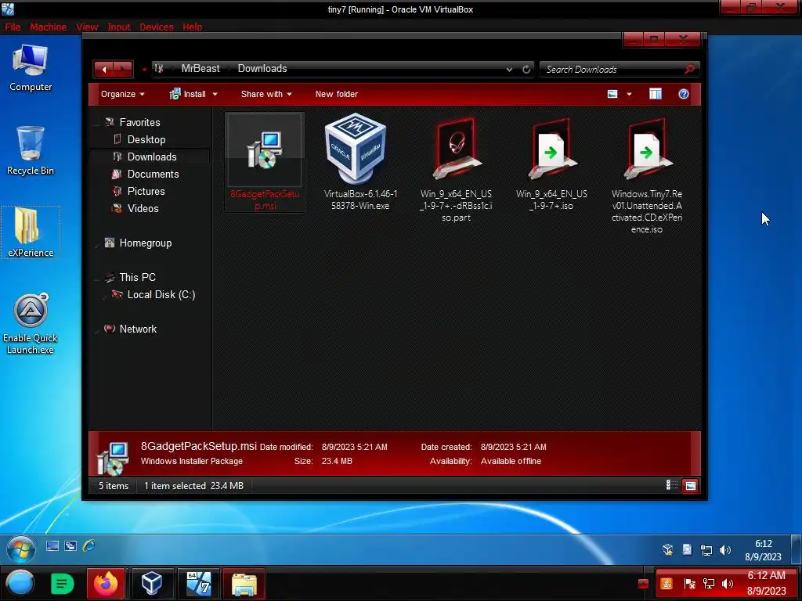This screenshot has height=601, width=802.
Task: Expand the Homegroup tree node
Action: point(96,244)
